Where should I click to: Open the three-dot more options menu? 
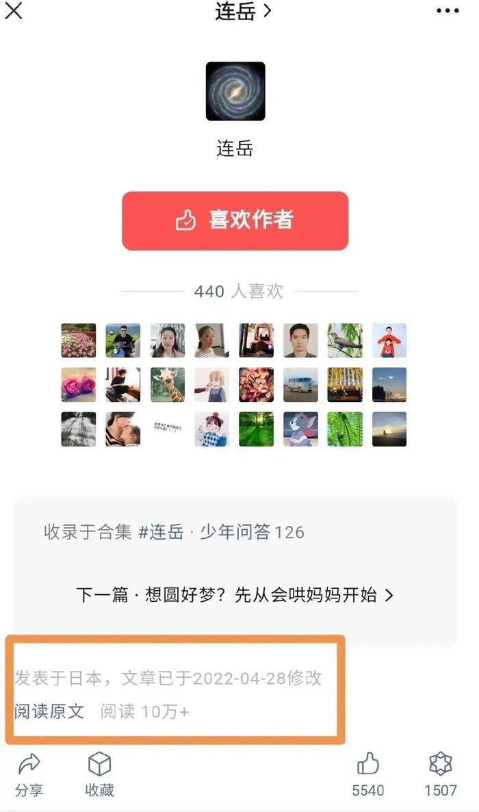click(x=448, y=11)
